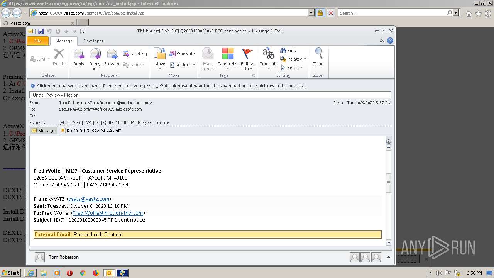Screen dimensions: 494x278
Task: Click Internet Explorer back button
Action: (6, 13)
